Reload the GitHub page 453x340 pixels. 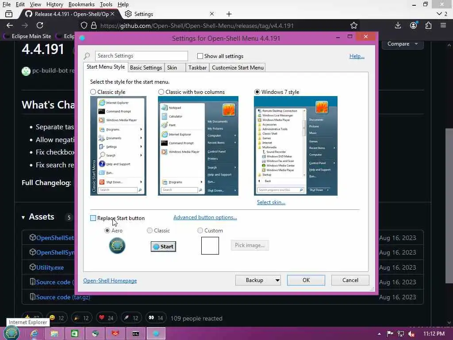click(40, 25)
